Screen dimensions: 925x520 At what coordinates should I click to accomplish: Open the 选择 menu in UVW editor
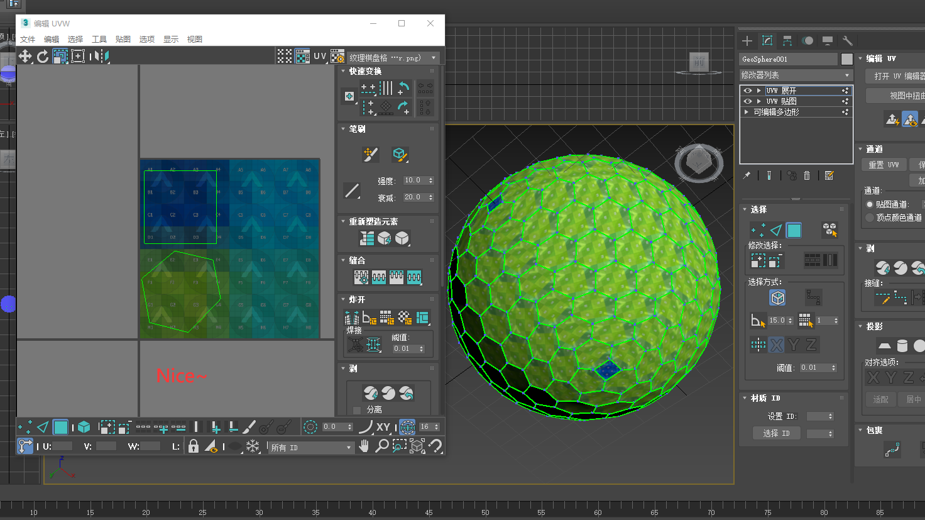point(75,39)
